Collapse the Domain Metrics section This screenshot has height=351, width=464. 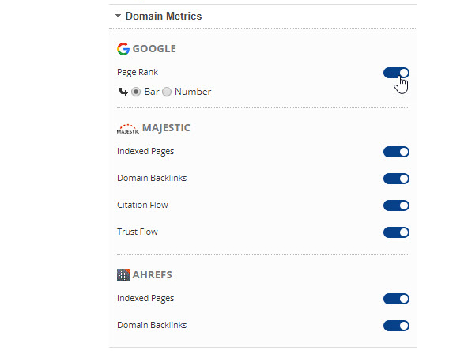click(118, 16)
